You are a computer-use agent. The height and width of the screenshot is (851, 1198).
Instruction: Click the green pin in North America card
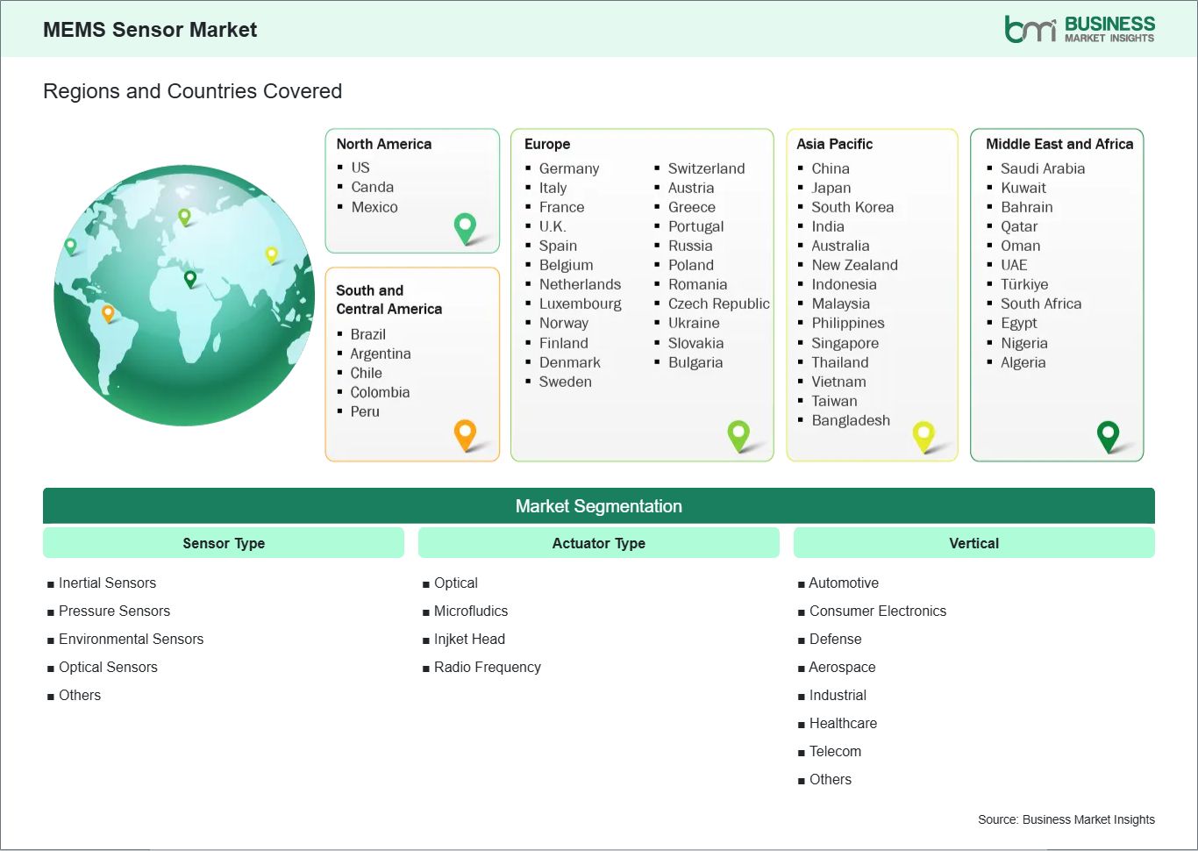click(x=465, y=226)
